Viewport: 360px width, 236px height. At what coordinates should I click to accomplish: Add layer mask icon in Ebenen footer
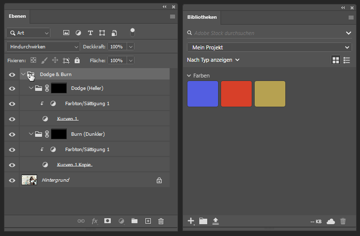click(107, 222)
